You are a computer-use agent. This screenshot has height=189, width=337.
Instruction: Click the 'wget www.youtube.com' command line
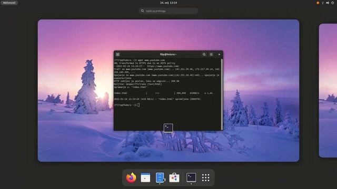tap(140, 60)
